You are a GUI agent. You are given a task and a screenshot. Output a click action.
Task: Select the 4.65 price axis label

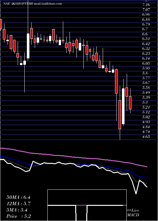[146, 137]
